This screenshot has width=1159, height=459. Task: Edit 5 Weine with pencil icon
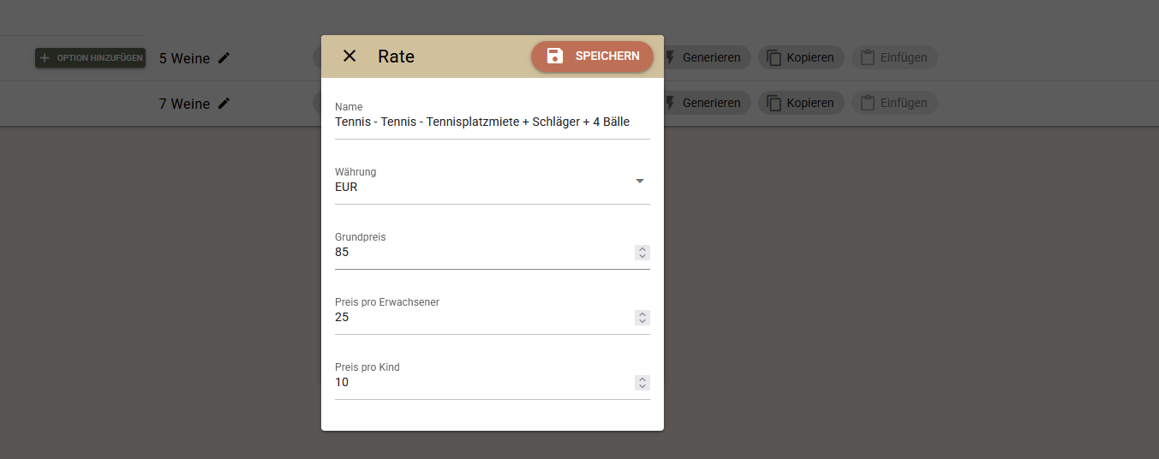[x=224, y=57]
